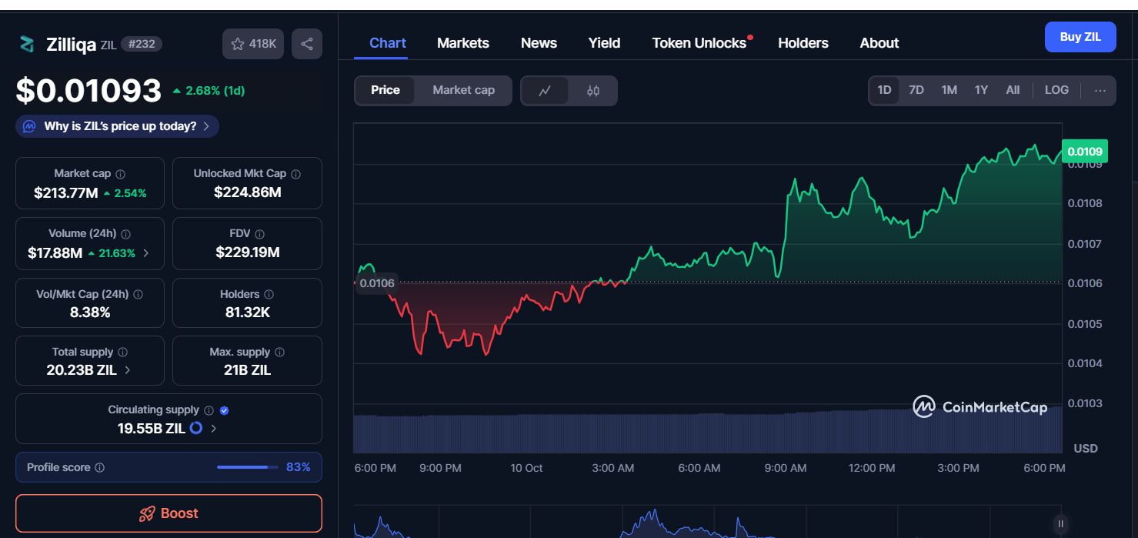Switch to the Token Unlocks tab
The height and width of the screenshot is (538, 1138).
pyautogui.click(x=699, y=43)
